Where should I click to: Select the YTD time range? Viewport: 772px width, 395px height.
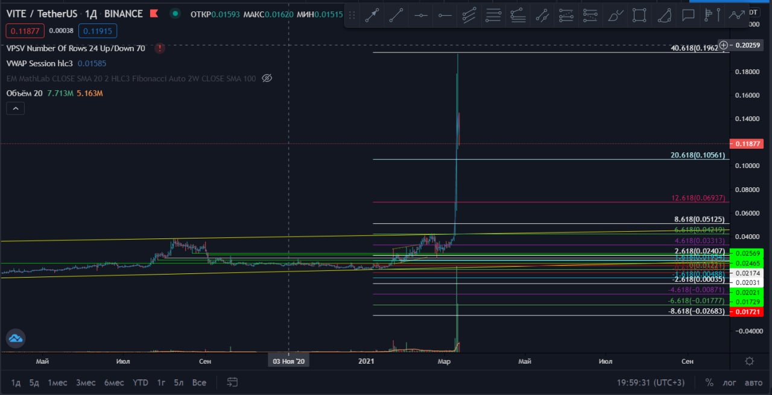coord(141,382)
